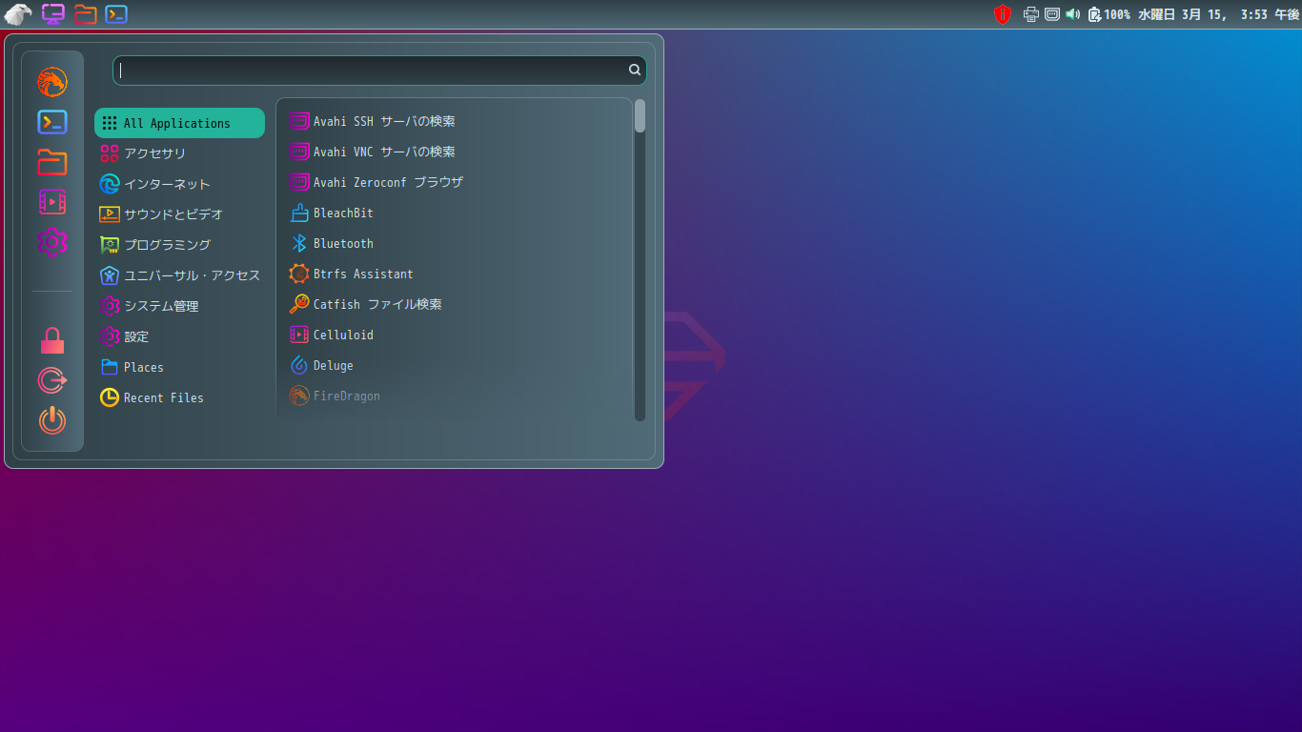Open the ユニバーサル・アクセス category

[x=179, y=275]
